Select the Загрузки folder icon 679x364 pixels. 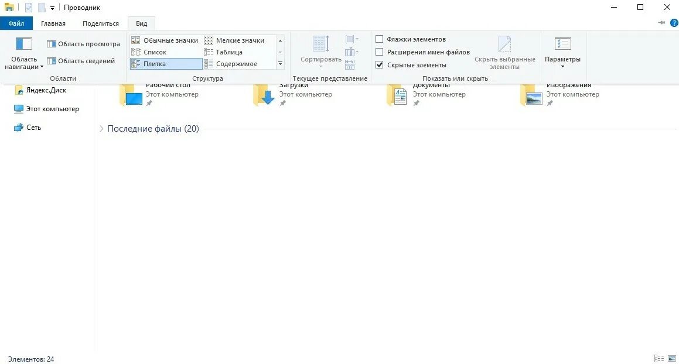click(x=265, y=95)
